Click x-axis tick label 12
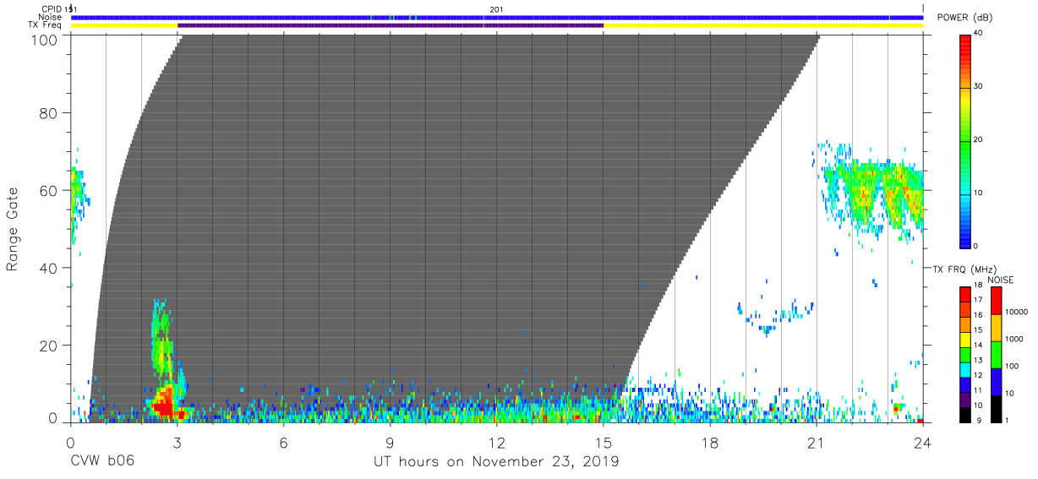1038x479 pixels. [x=497, y=443]
